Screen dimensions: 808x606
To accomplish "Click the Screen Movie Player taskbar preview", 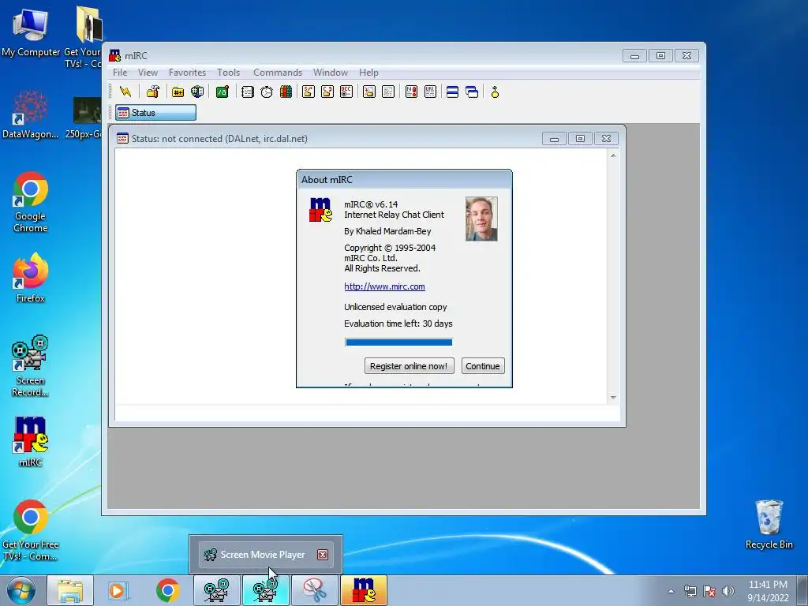I will (265, 555).
